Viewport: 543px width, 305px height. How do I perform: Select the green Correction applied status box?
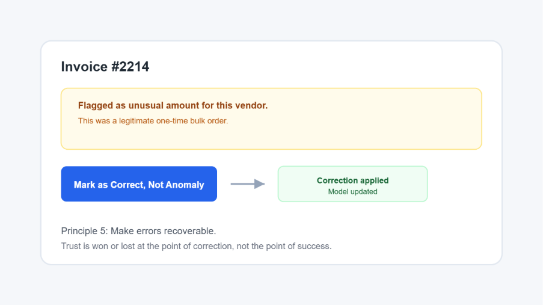(352, 183)
